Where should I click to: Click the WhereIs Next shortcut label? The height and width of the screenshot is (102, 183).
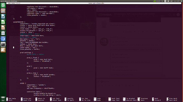point(131,100)
